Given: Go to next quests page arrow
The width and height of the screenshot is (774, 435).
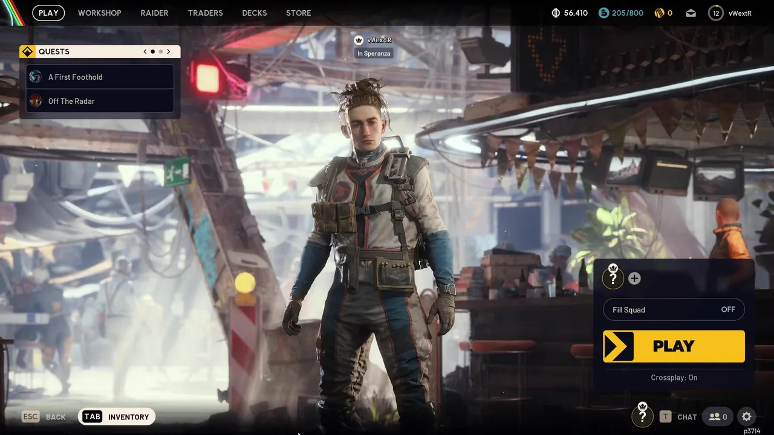Looking at the screenshot, I should [169, 51].
